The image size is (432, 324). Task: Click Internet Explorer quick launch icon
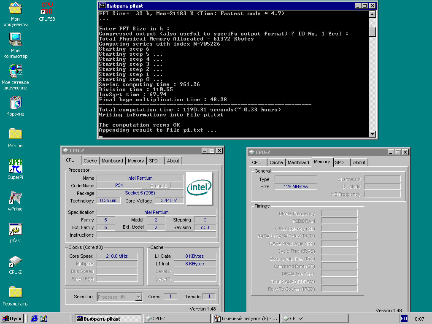click(34, 319)
